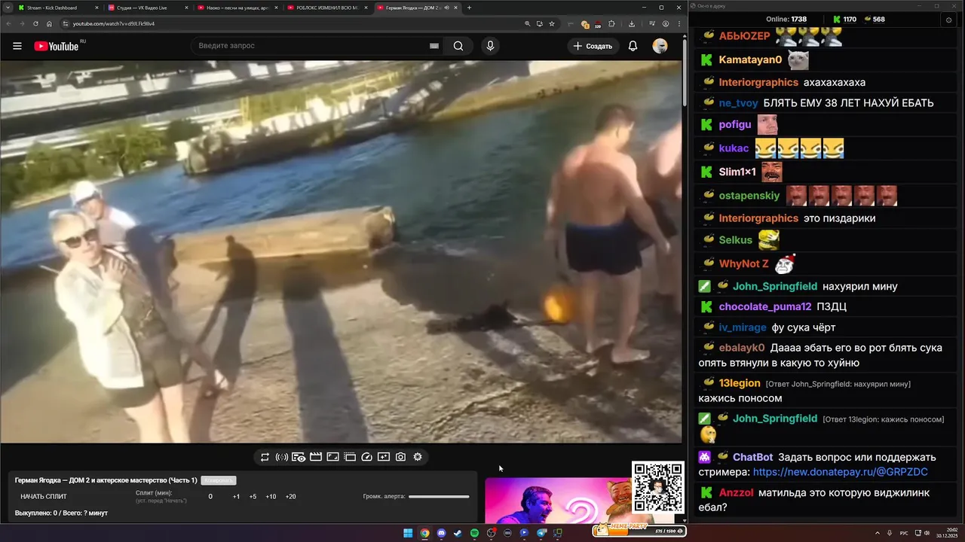The image size is (965, 542).
Task: Click the screen-with-plus icon in the player toolbar
Action: click(384, 457)
